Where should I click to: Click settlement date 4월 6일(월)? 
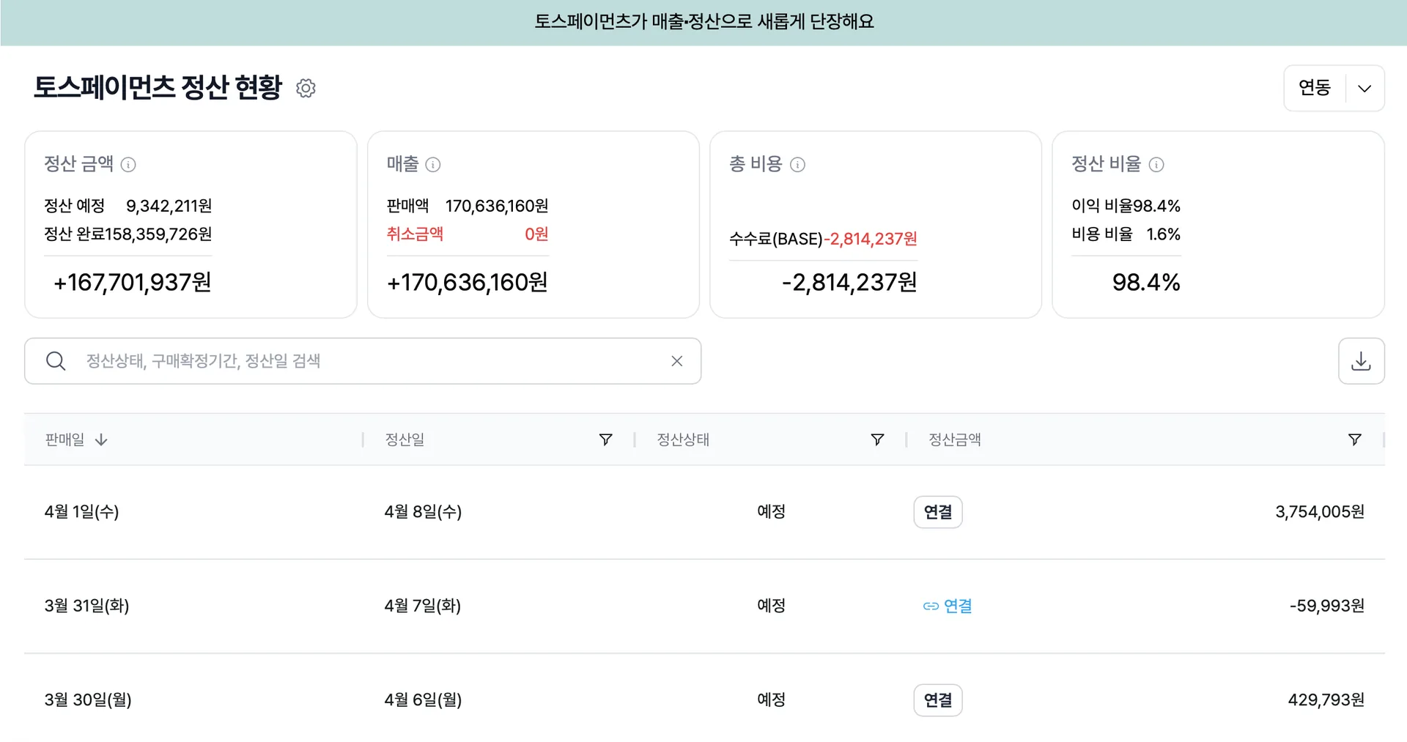click(423, 700)
